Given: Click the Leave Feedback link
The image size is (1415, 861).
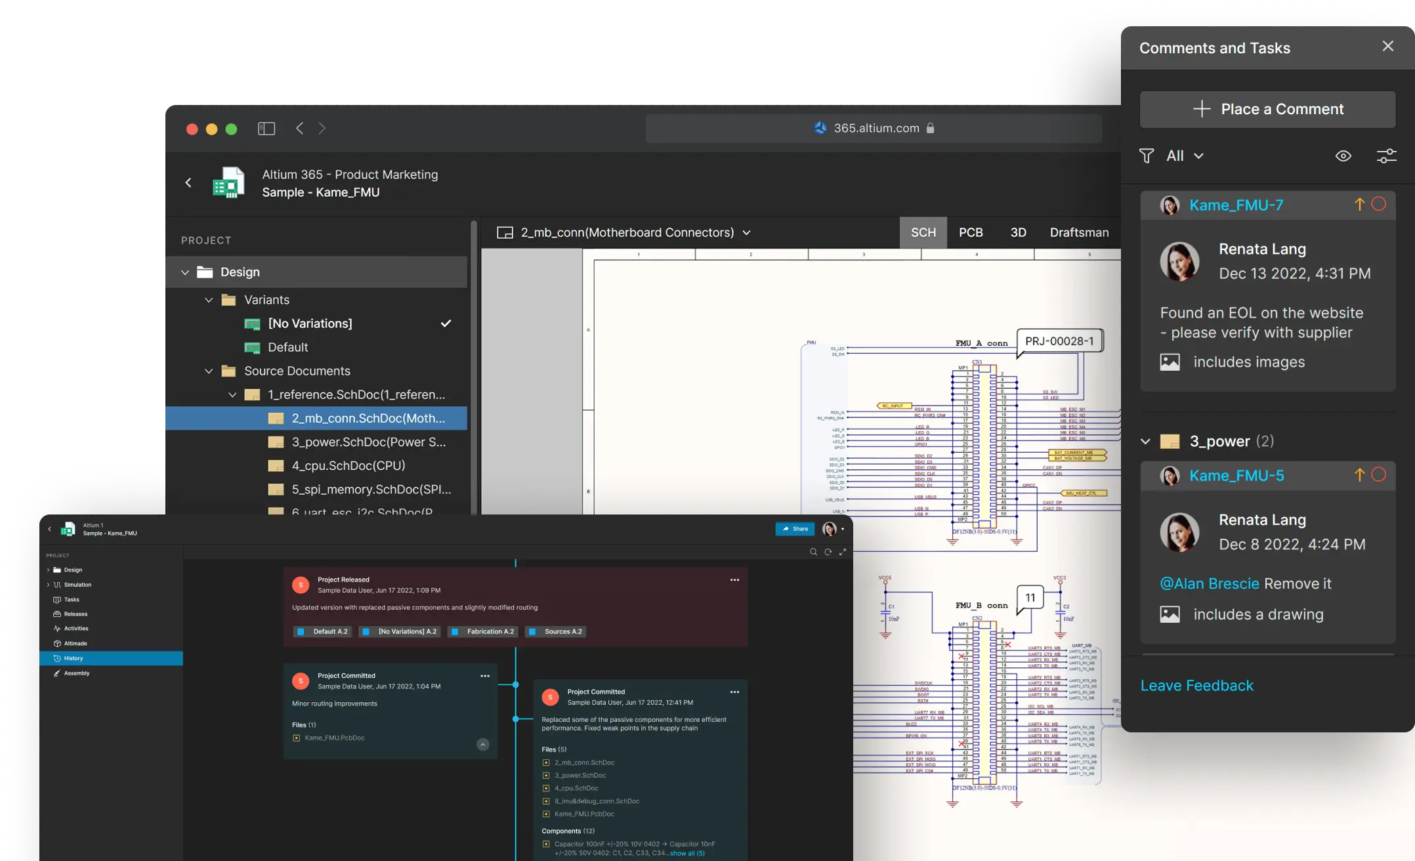Looking at the screenshot, I should tap(1196, 685).
